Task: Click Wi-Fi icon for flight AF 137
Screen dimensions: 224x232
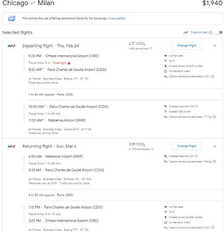Action: [x=166, y=61]
